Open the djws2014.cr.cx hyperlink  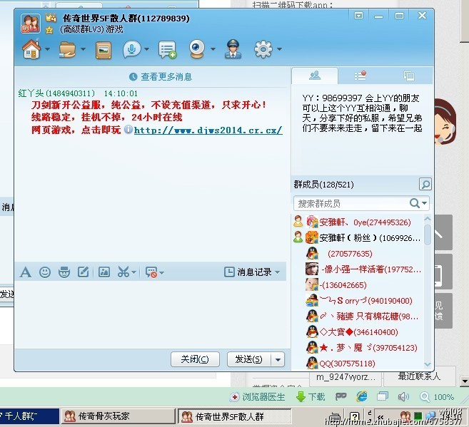(208, 130)
